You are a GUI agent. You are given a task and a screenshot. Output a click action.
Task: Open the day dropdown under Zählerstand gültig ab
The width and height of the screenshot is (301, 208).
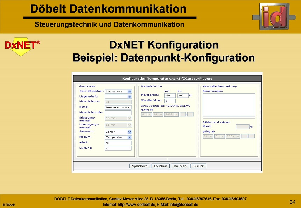coord(208,136)
